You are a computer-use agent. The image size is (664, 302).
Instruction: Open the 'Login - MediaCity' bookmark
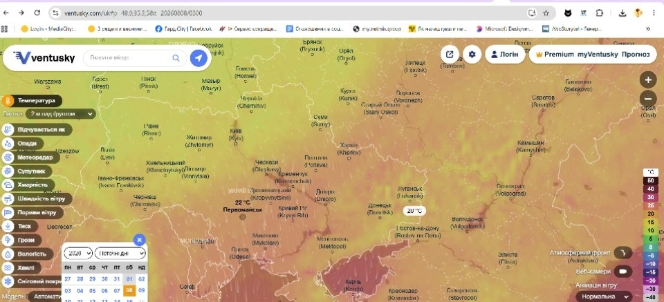click(x=48, y=29)
